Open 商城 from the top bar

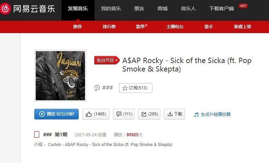(x=162, y=8)
